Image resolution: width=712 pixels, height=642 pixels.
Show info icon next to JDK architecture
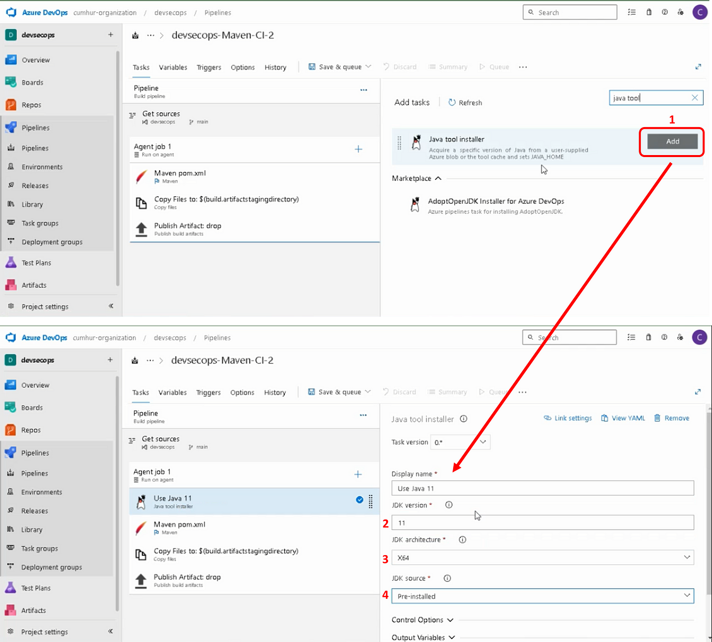coord(462,540)
